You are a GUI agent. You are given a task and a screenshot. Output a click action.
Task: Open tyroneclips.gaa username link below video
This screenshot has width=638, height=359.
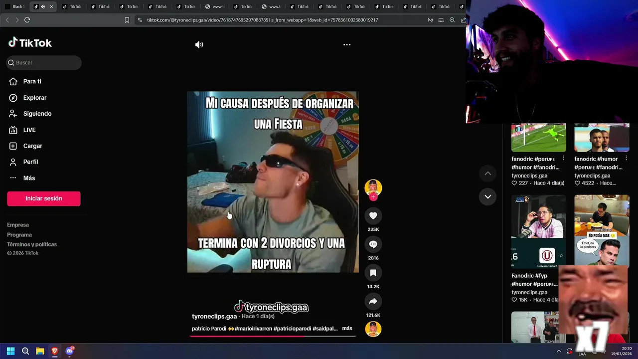pyautogui.click(x=214, y=316)
